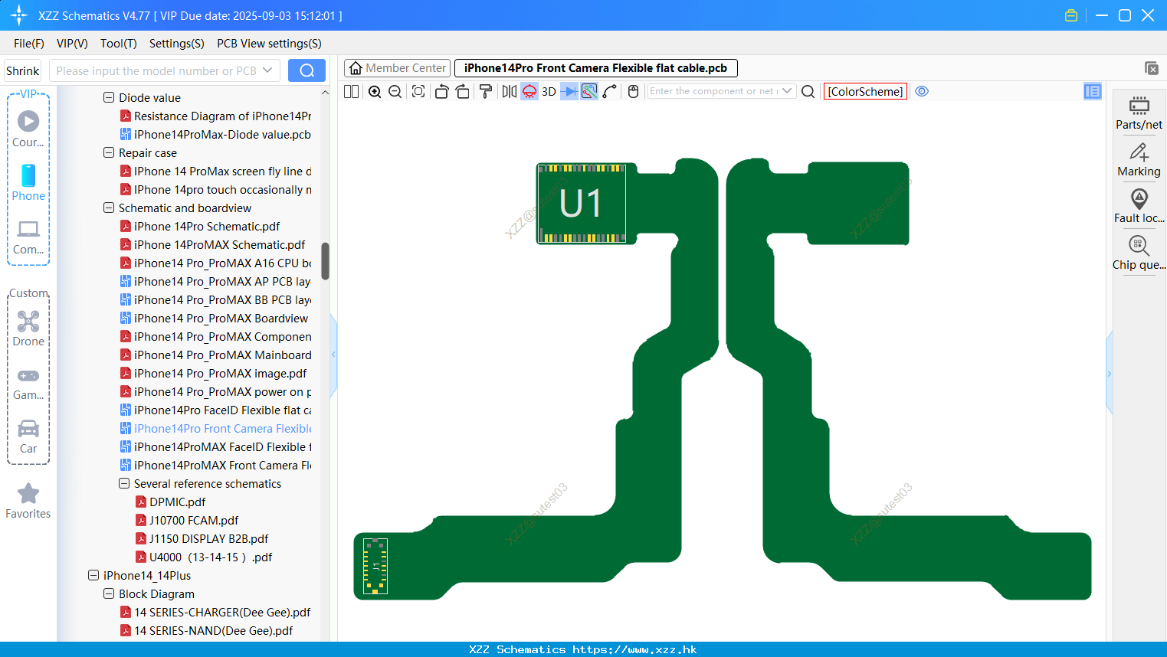Select the Computer category
Image resolution: width=1167 pixels, height=657 pixels.
point(28,237)
